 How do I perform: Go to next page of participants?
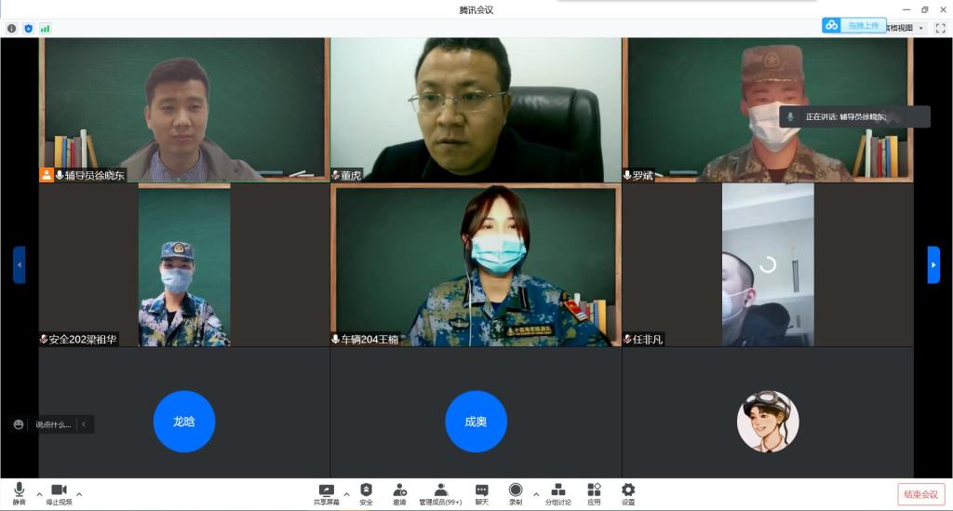pyautogui.click(x=933, y=264)
